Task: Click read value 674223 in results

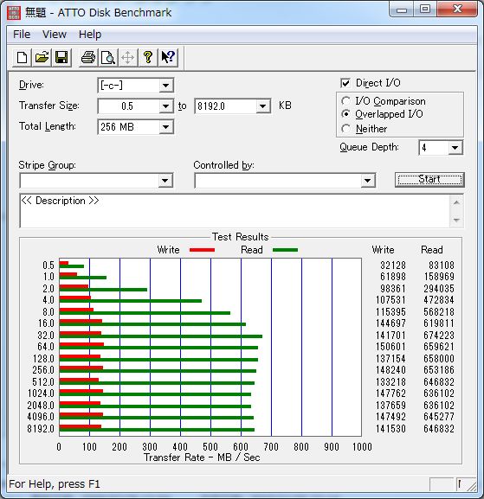Action: [439, 336]
